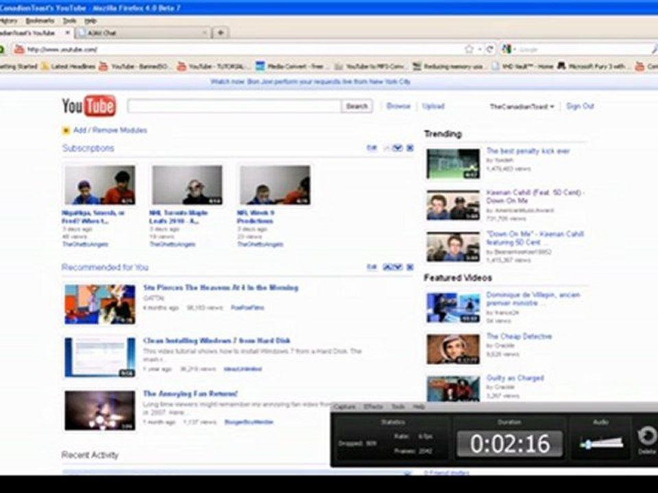
Task: Open the NHL Toronto Maple Leafs video thumbnail
Action: (187, 185)
